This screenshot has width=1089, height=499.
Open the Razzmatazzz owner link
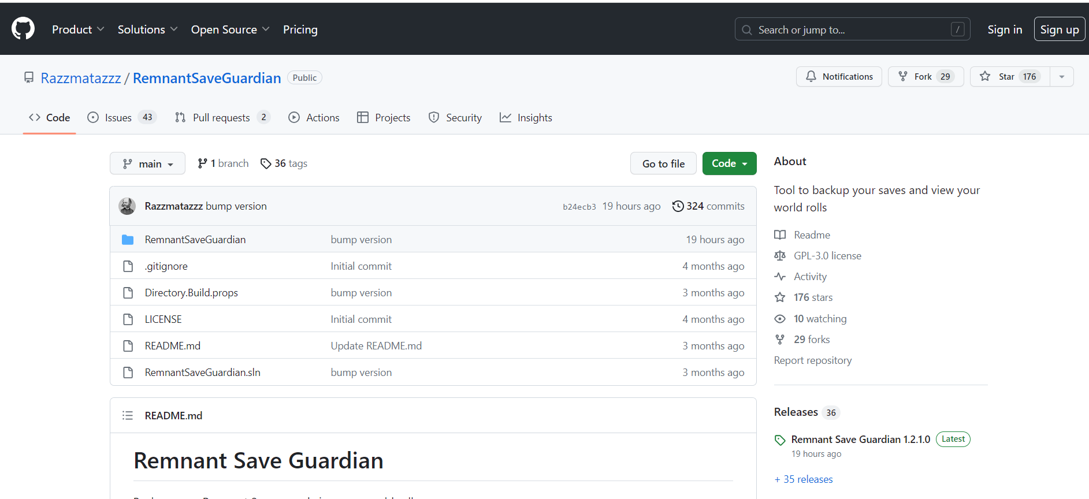coord(81,78)
